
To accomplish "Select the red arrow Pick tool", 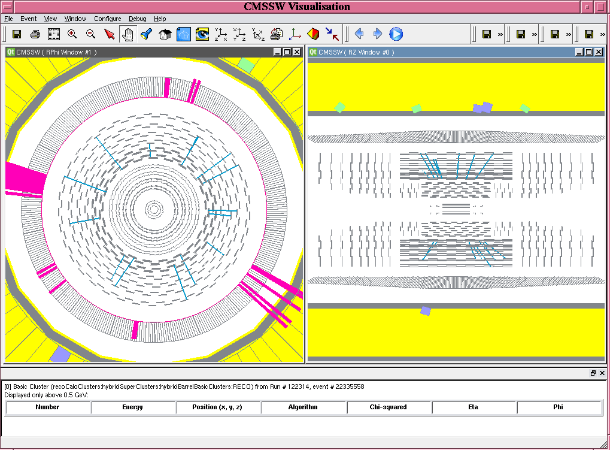I will click(x=110, y=34).
